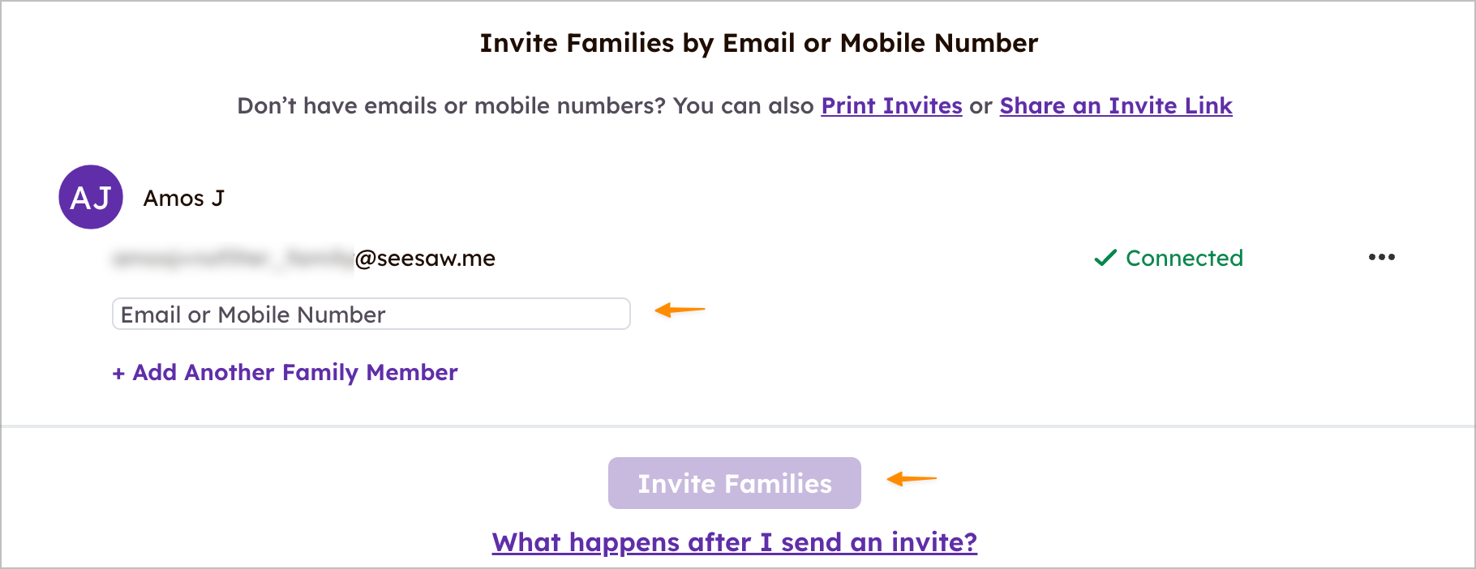
Task: Click Add Another Family Member
Action: point(295,372)
